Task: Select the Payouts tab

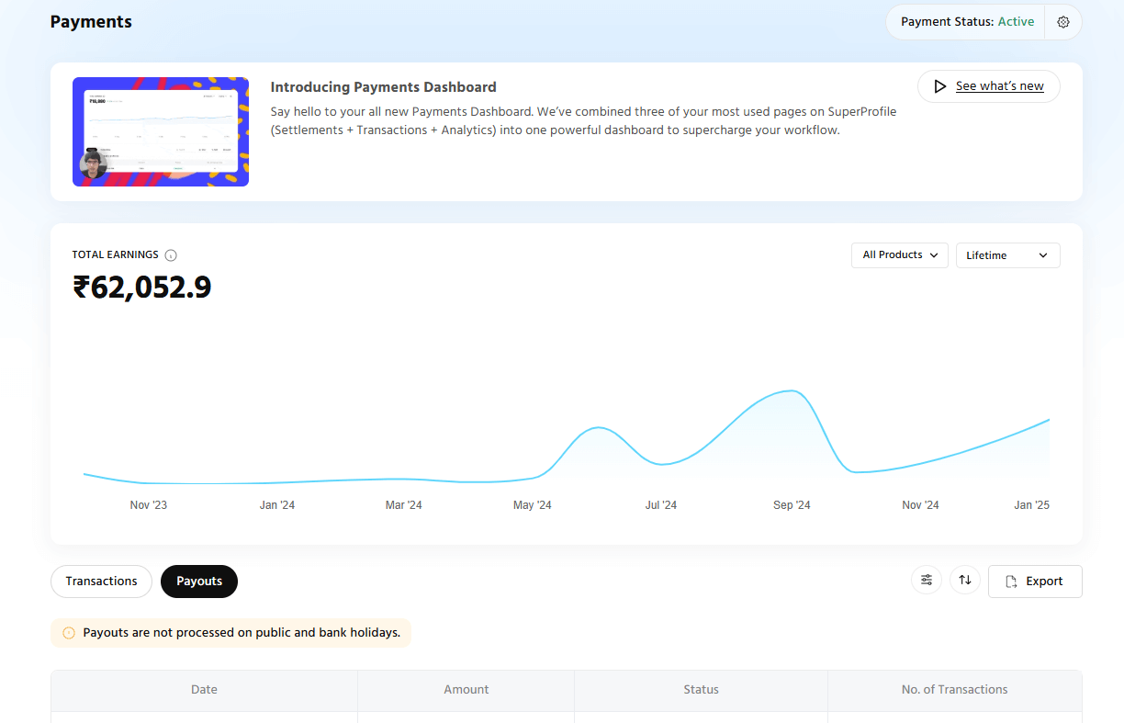Action: [x=199, y=582]
